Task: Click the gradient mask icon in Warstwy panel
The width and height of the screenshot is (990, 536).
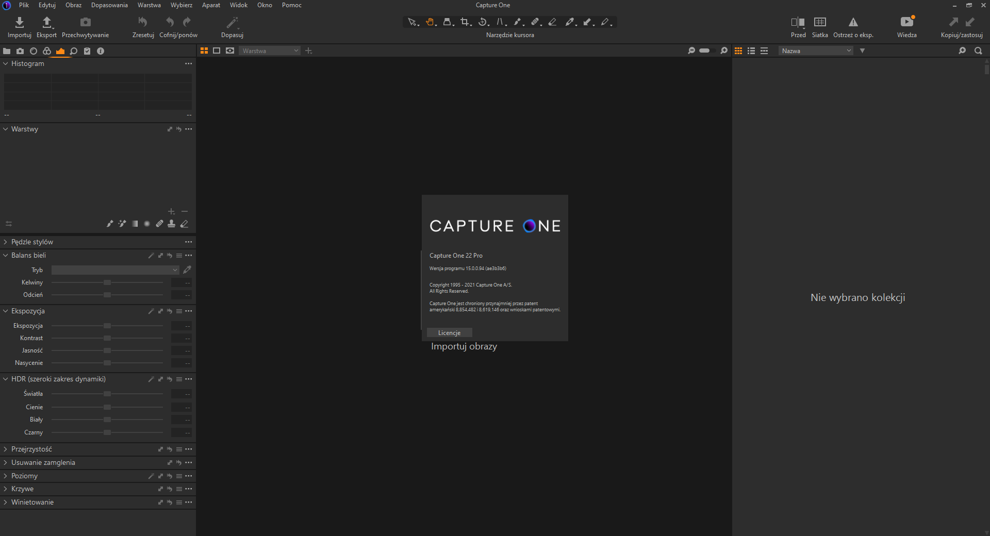Action: pyautogui.click(x=135, y=224)
